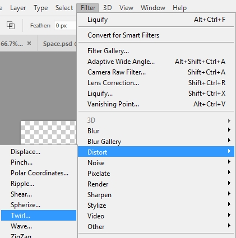The image size is (236, 238).
Task: Choose the Displace distort filter
Action: click(x=39, y=152)
